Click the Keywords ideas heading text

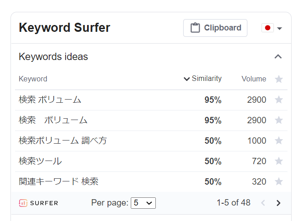point(53,57)
